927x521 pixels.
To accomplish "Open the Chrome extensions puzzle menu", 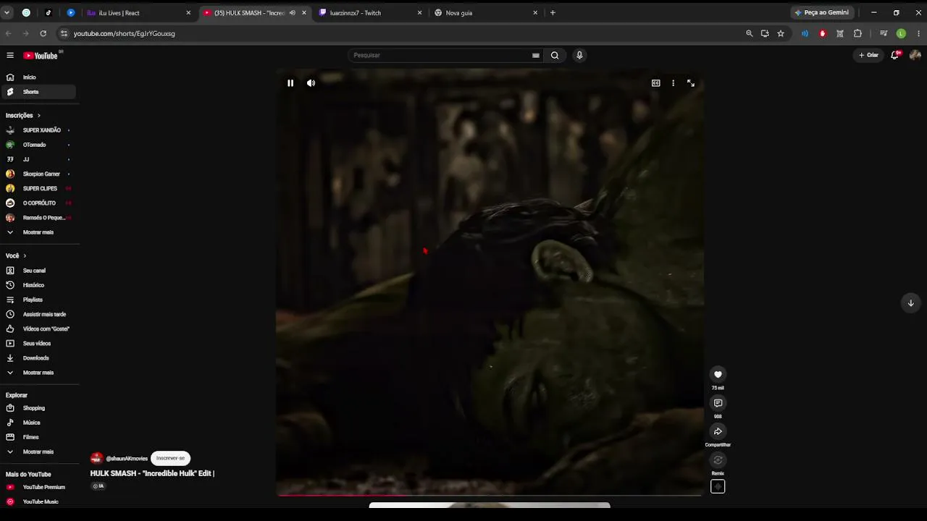I will pyautogui.click(x=857, y=33).
